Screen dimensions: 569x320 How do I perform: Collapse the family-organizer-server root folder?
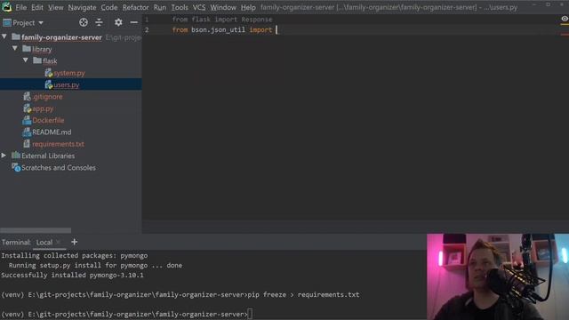[x=4, y=36]
